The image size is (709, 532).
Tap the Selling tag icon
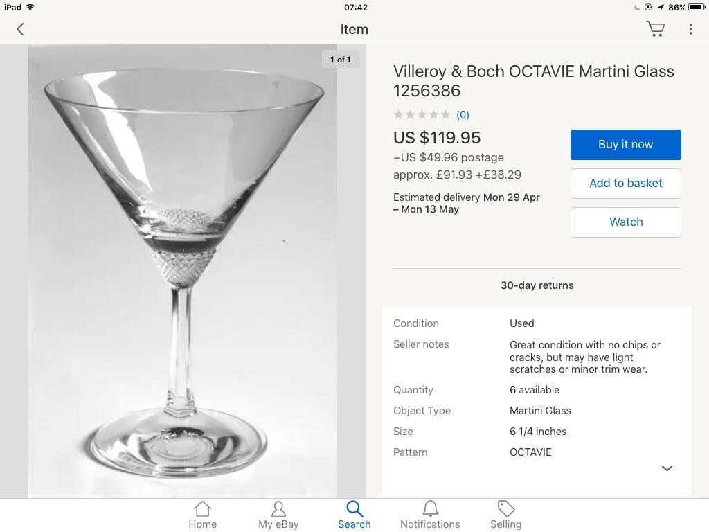click(x=505, y=514)
